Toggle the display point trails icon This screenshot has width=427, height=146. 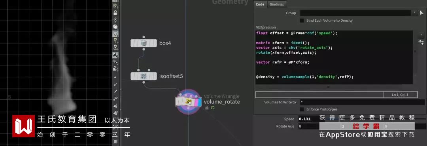115,92
